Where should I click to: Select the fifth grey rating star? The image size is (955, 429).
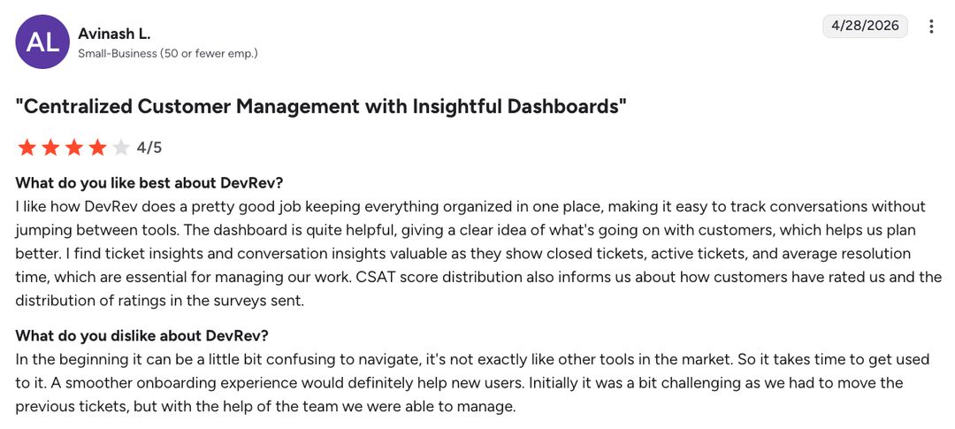pos(121,148)
